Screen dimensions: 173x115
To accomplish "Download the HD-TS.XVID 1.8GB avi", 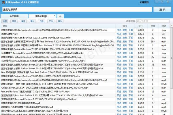I will click(131, 99).
